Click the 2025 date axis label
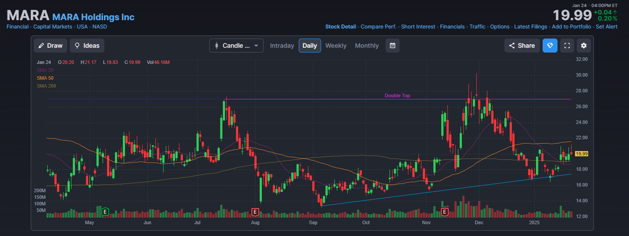This screenshot has height=236, width=629. pyautogui.click(x=534, y=222)
